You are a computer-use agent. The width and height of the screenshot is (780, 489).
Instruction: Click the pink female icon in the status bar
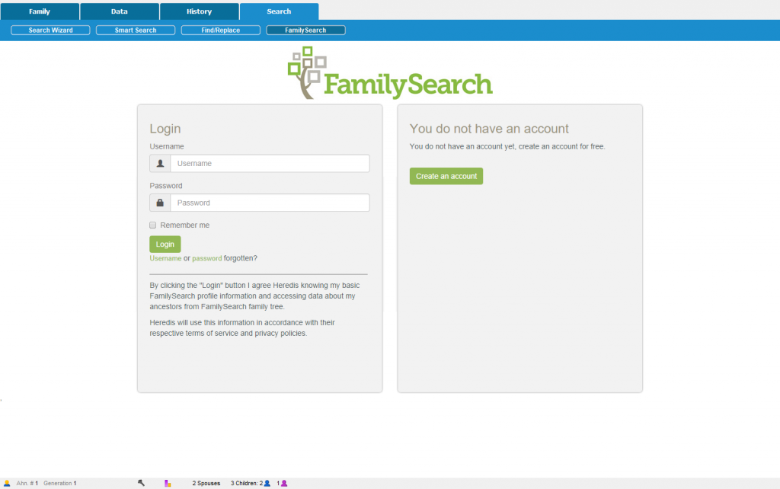coord(283,482)
